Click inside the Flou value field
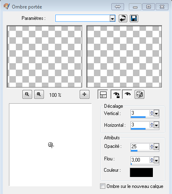 [x=140, y=160]
